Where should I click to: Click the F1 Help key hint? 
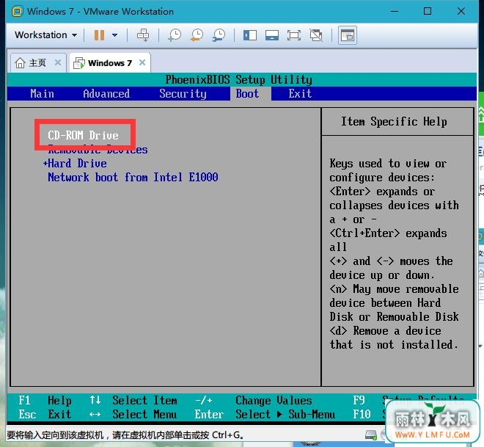(x=45, y=400)
